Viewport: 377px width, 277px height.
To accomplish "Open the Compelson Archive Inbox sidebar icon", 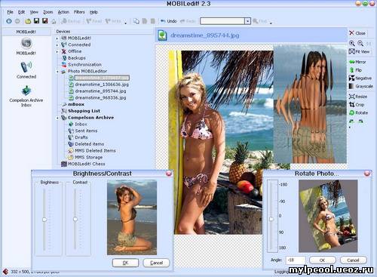I will (26, 91).
